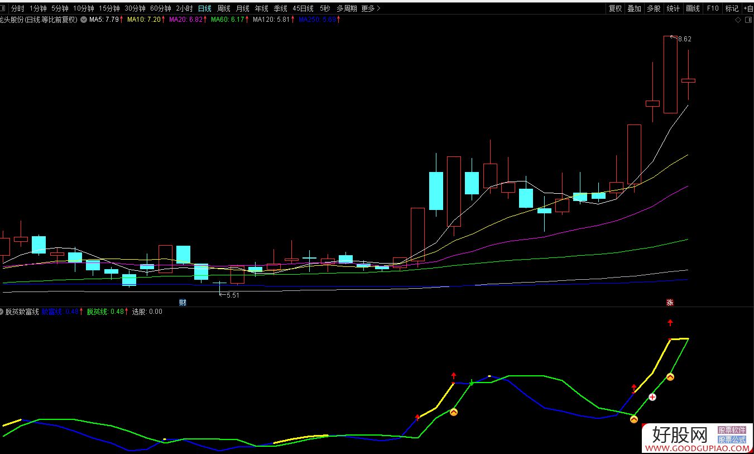Click the 8.62 high price label
Viewport: 754px width, 454px height.
coord(684,39)
